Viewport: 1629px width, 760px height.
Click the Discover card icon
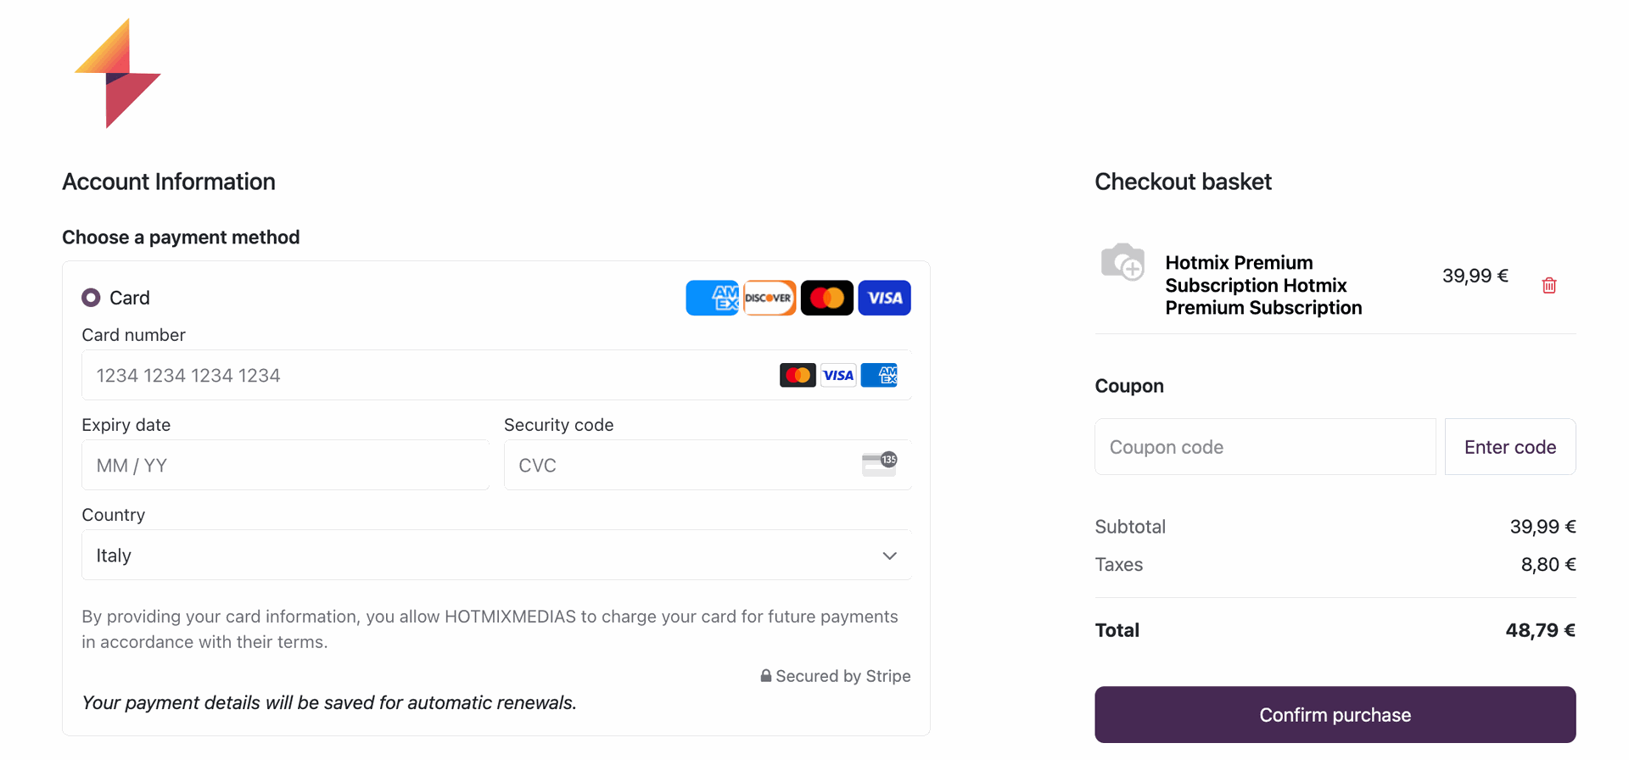pos(770,298)
